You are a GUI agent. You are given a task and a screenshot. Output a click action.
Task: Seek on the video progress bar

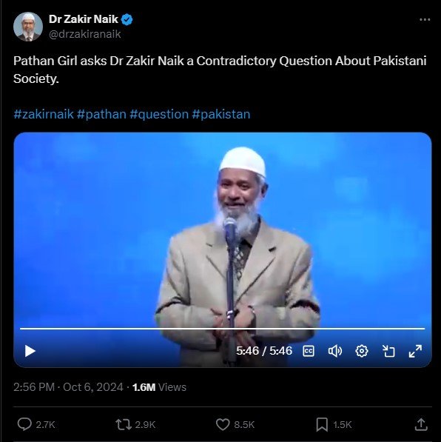click(222, 329)
